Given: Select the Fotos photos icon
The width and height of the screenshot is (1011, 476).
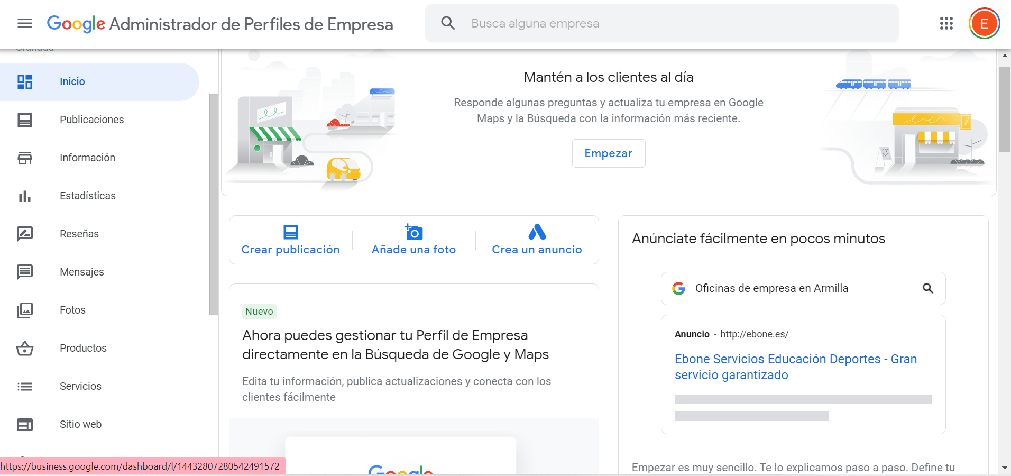Looking at the screenshot, I should (x=25, y=310).
